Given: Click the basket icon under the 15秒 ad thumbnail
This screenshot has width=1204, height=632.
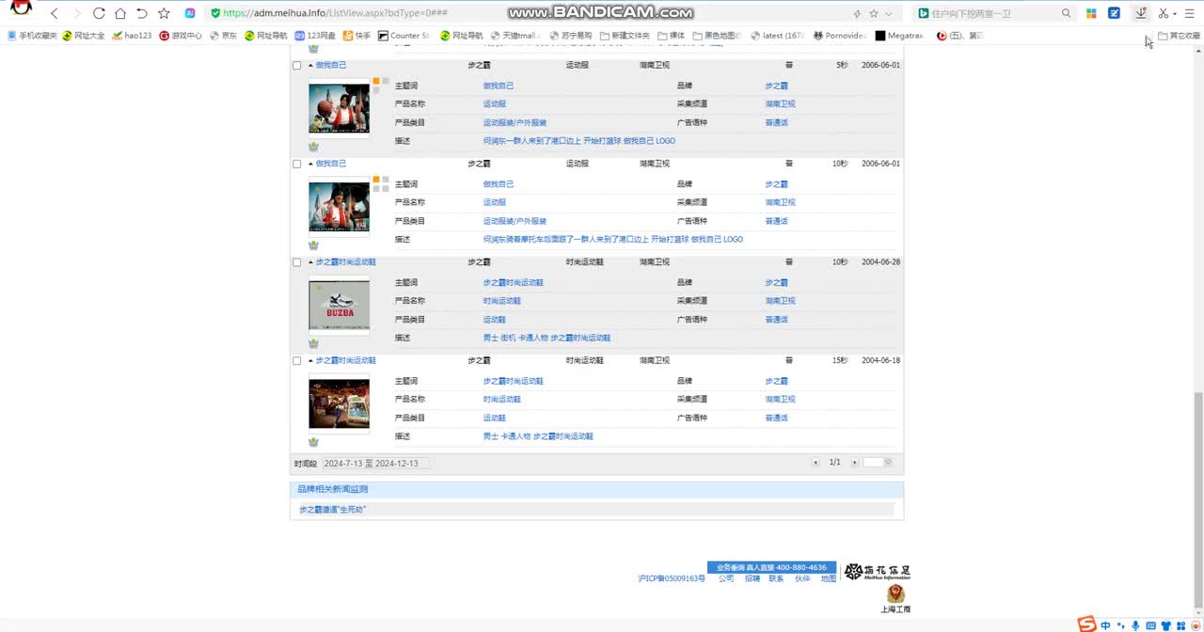Looking at the screenshot, I should (313, 442).
